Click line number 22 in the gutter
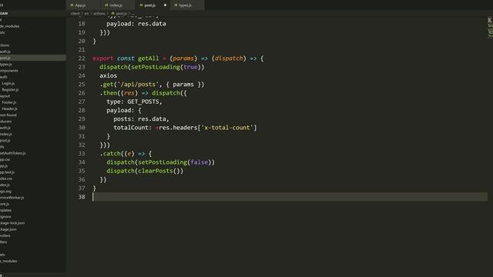 [82, 58]
